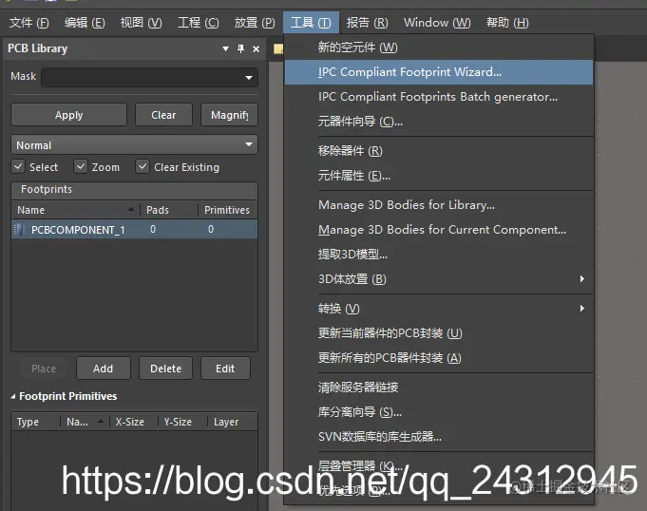Open the 报告 (R) menu
This screenshot has width=647, height=511.
(x=368, y=22)
